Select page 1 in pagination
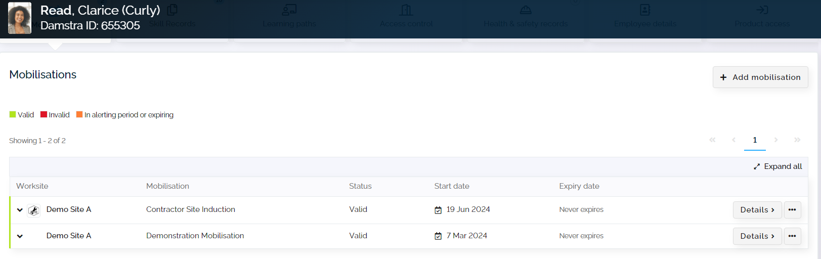Image resolution: width=821 pixels, height=259 pixels. coord(754,140)
